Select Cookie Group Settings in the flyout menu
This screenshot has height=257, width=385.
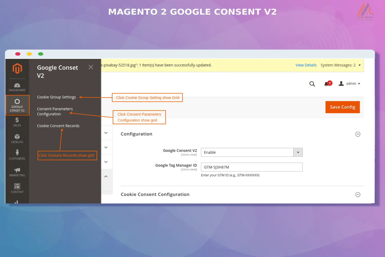(x=56, y=97)
